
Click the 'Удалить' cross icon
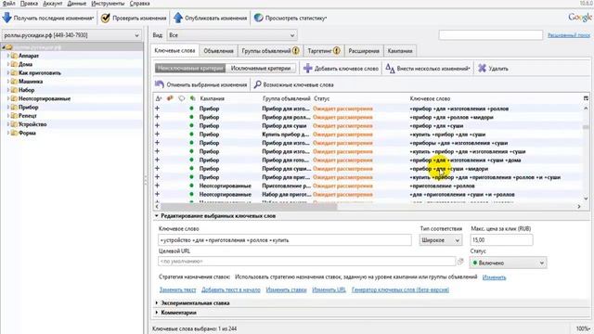(x=482, y=68)
